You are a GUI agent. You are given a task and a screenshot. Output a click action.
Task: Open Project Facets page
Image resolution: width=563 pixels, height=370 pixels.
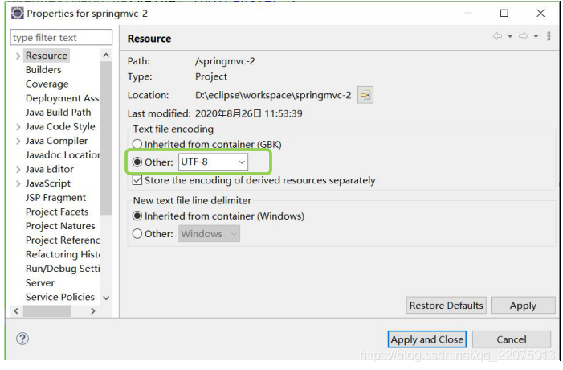57,212
